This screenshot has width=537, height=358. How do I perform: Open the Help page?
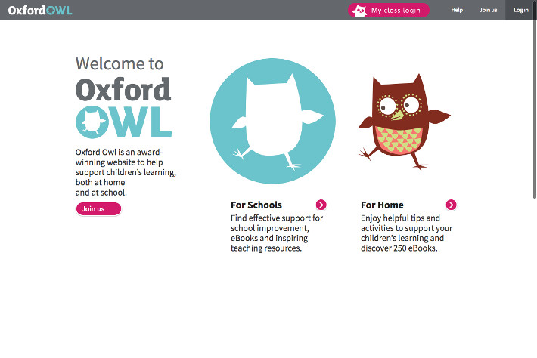coord(457,10)
